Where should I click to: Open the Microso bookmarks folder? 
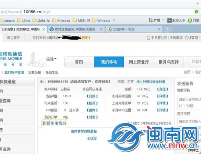point(61,21)
